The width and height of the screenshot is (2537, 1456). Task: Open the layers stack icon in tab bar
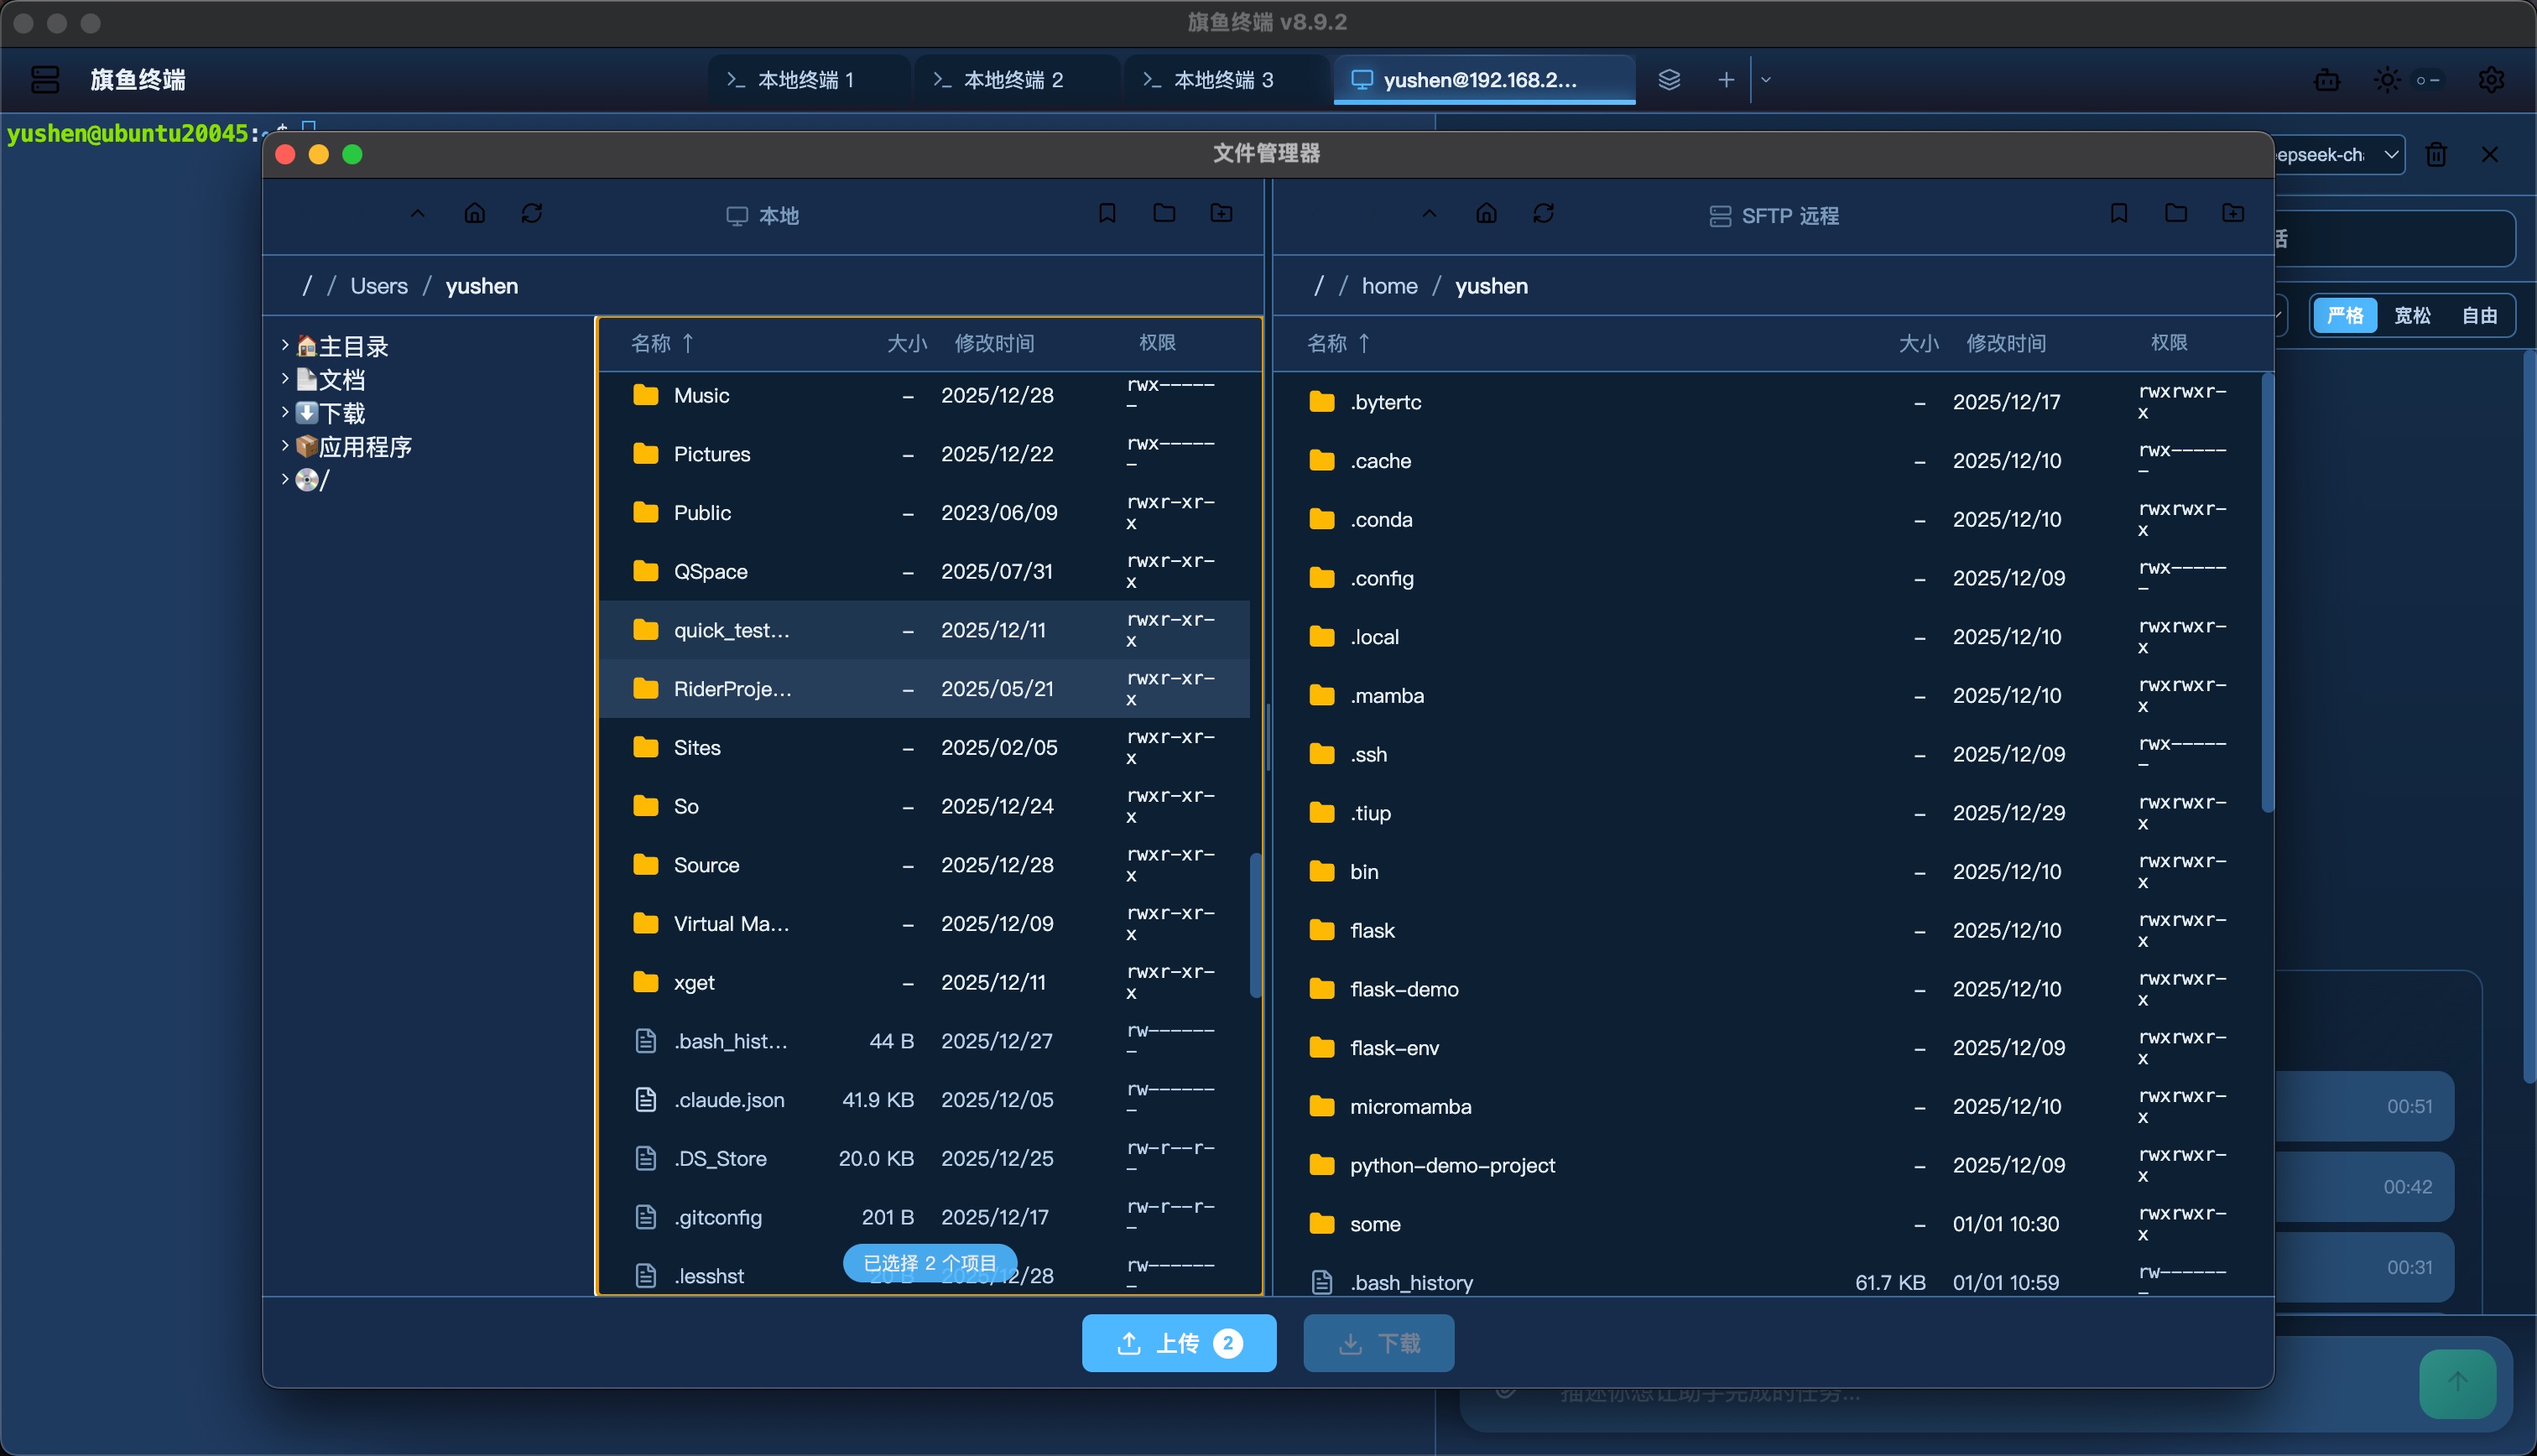(x=1668, y=80)
